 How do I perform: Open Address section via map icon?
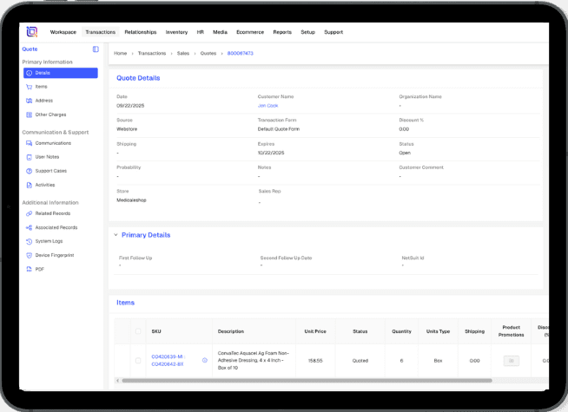[x=30, y=101]
